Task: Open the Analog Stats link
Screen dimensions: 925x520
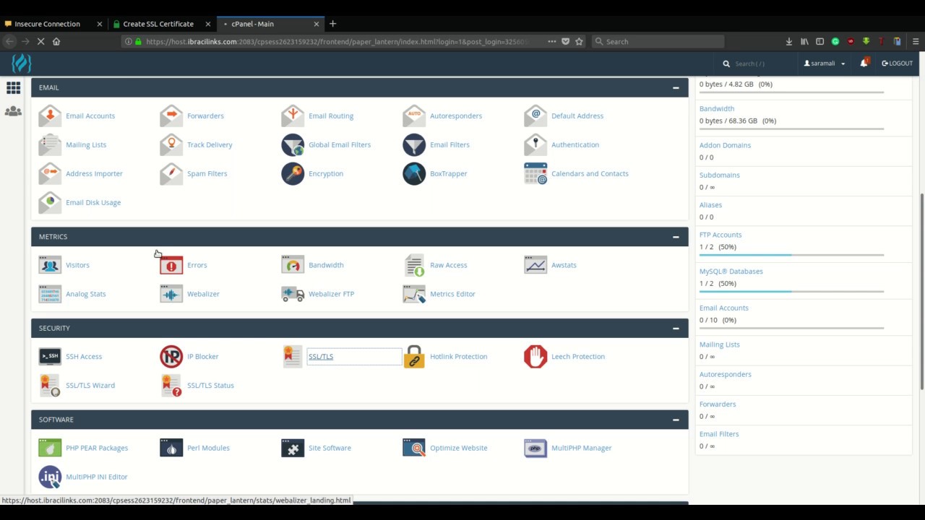Action: point(86,294)
